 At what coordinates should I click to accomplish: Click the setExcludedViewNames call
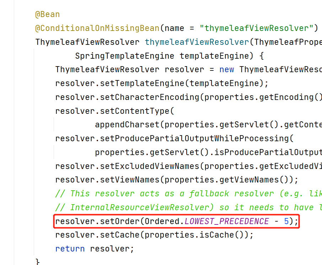(150, 166)
